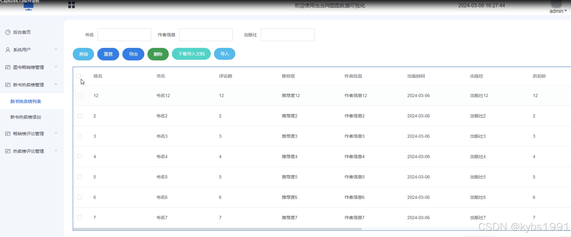Open the 系统用户 menu item
571x237 pixels.
click(x=32, y=50)
